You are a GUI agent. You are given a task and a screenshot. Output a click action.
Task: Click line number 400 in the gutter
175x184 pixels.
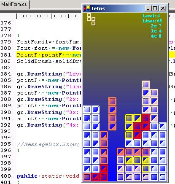click(x=5, y=176)
